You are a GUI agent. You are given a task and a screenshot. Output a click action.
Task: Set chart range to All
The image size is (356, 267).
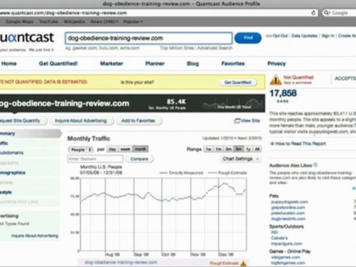point(257,149)
